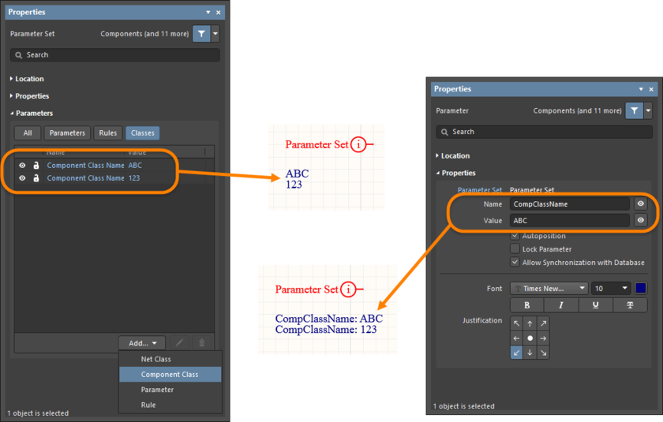Screen dimensions: 663x422
Task: Click the Bold font style button
Action: (x=526, y=305)
